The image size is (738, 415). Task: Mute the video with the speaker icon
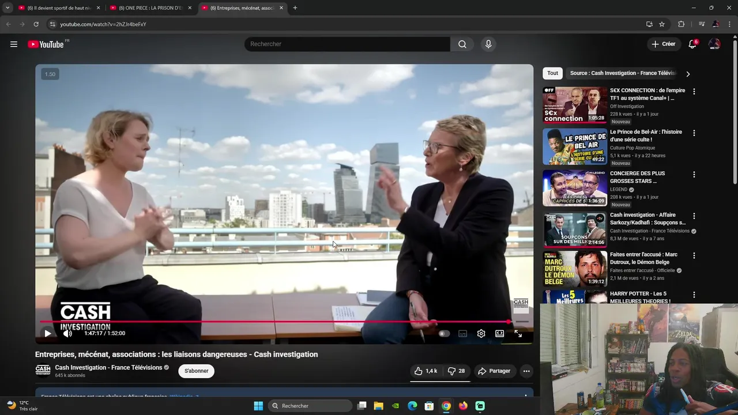tap(67, 333)
